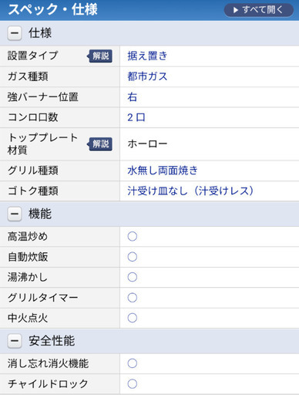Image resolution: width=299 pixels, height=395 pixels.
Task: Collapse the 安全性能 section
Action: 15,341
